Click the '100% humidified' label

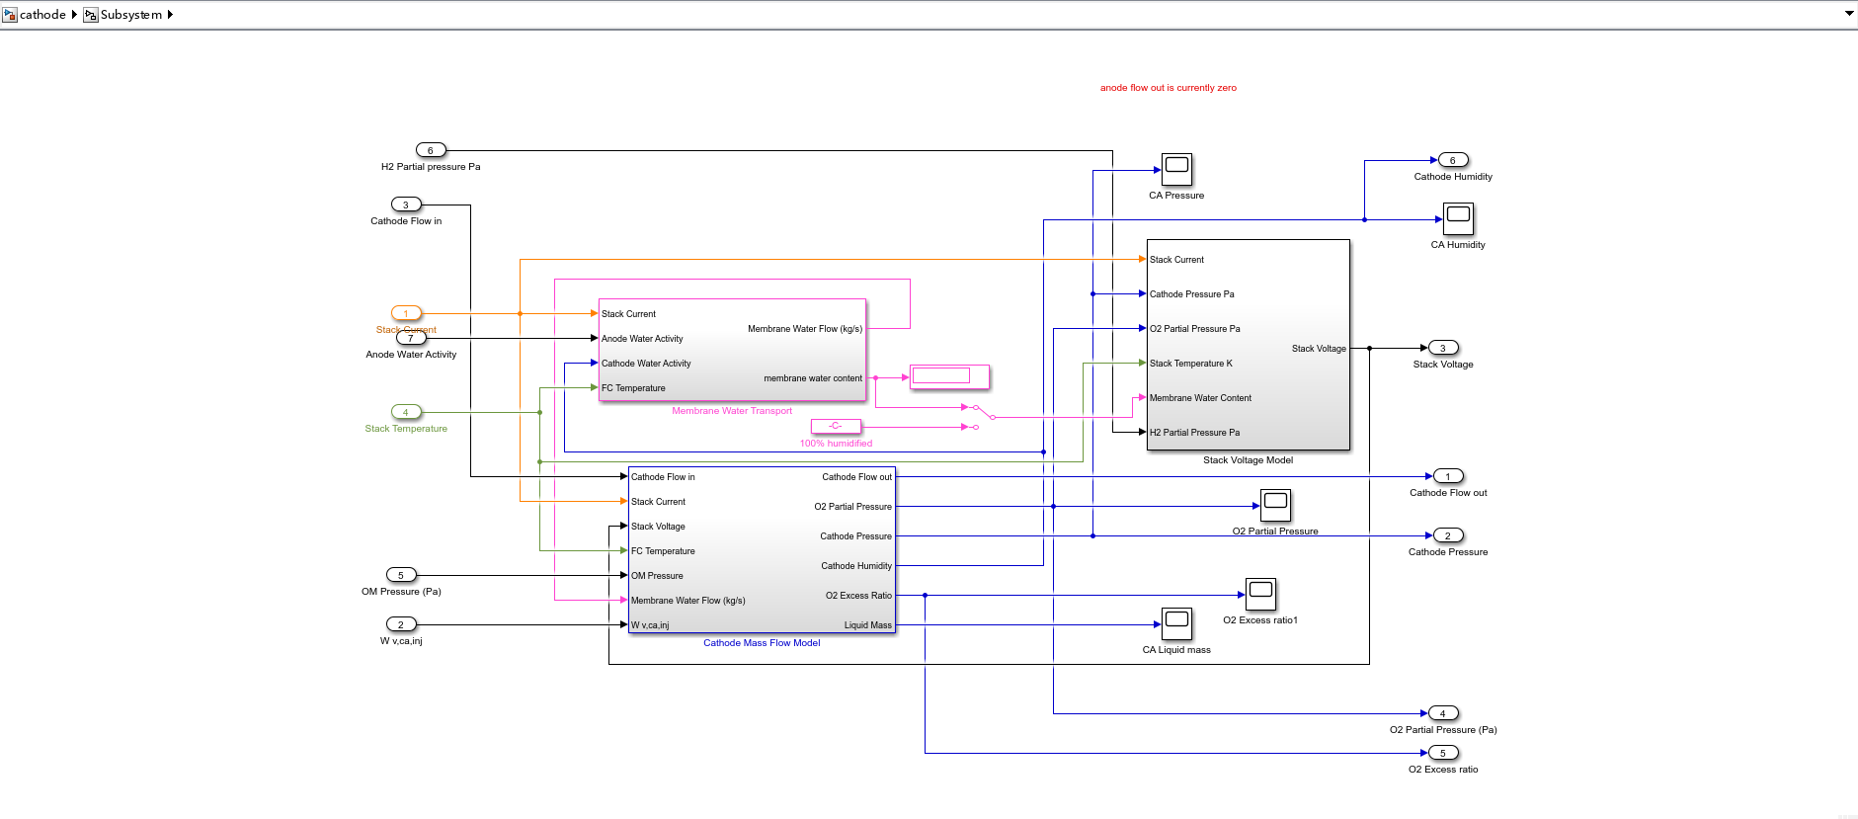pyautogui.click(x=836, y=444)
